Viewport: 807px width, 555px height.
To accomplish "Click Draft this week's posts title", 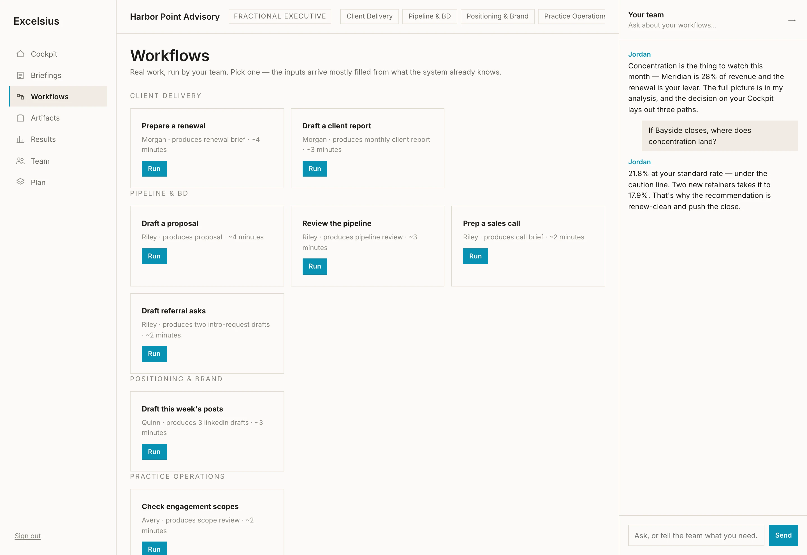I will [182, 409].
